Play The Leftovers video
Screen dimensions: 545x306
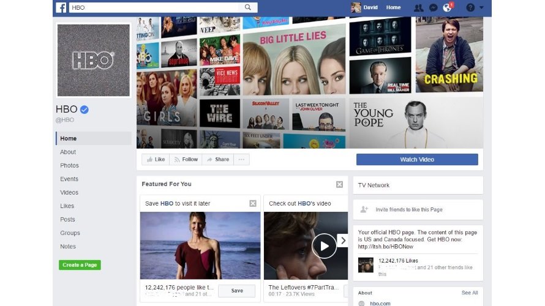pyautogui.click(x=324, y=245)
